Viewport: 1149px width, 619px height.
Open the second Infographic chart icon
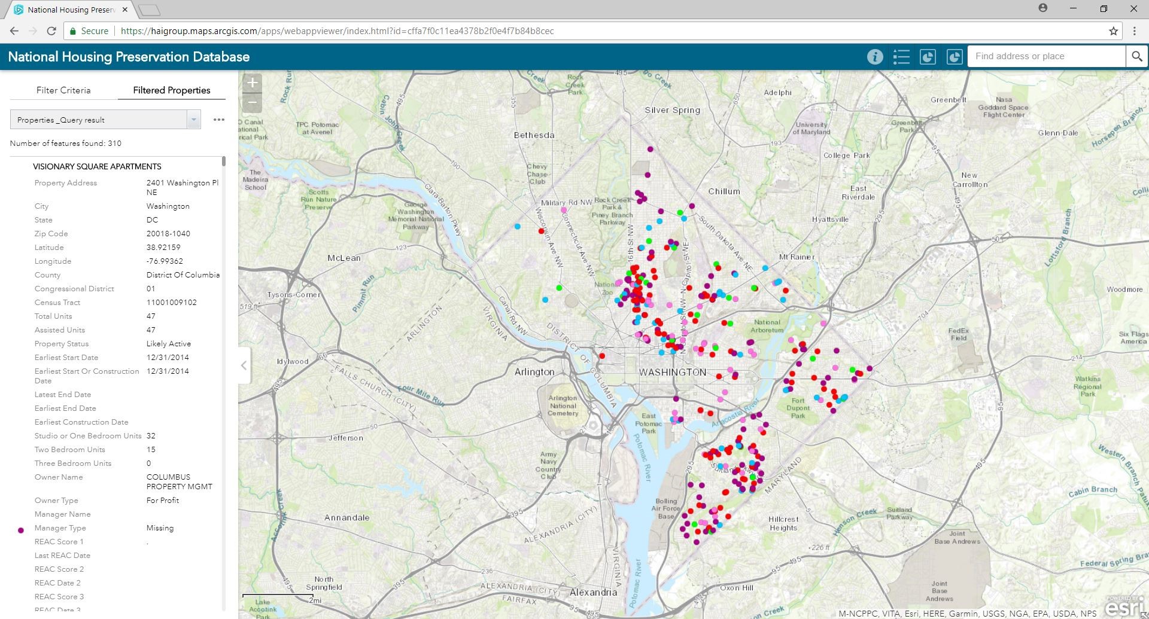955,57
